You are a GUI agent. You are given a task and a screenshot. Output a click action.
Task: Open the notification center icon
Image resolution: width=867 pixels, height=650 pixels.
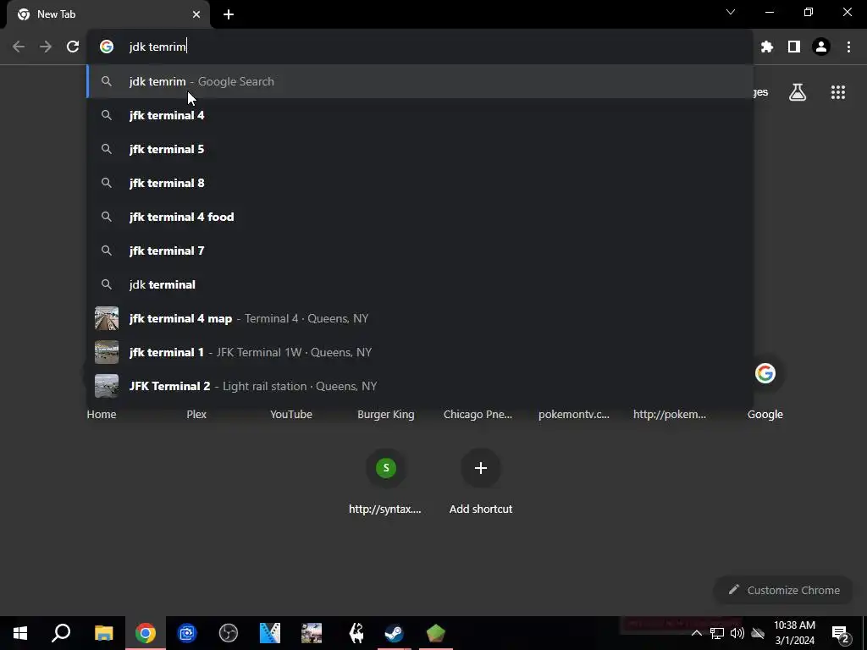pos(839,633)
